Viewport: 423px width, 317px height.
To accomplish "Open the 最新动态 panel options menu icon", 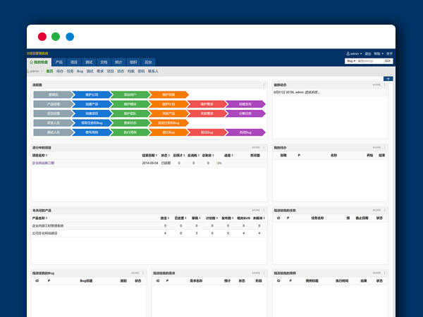I will click(x=385, y=84).
